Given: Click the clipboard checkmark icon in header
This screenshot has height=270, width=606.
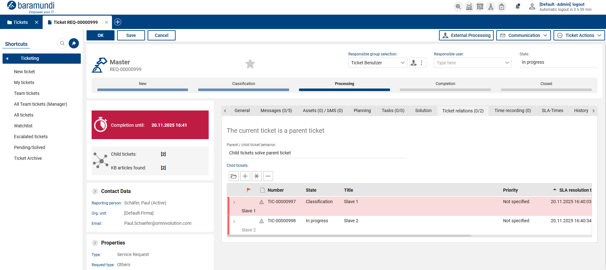Looking at the screenshot, I should pos(502,7).
